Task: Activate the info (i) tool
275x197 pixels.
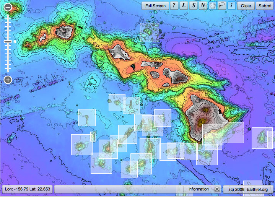Action: click(x=231, y=6)
